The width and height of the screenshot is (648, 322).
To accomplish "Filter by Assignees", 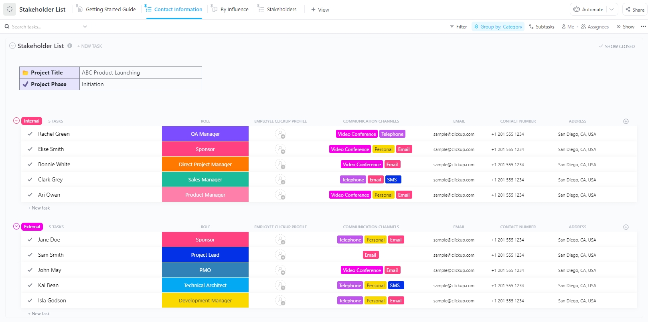I will click(x=595, y=26).
